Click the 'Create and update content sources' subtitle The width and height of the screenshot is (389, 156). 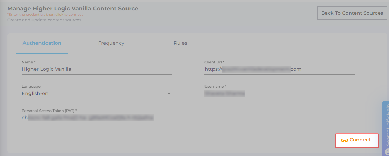click(44, 20)
